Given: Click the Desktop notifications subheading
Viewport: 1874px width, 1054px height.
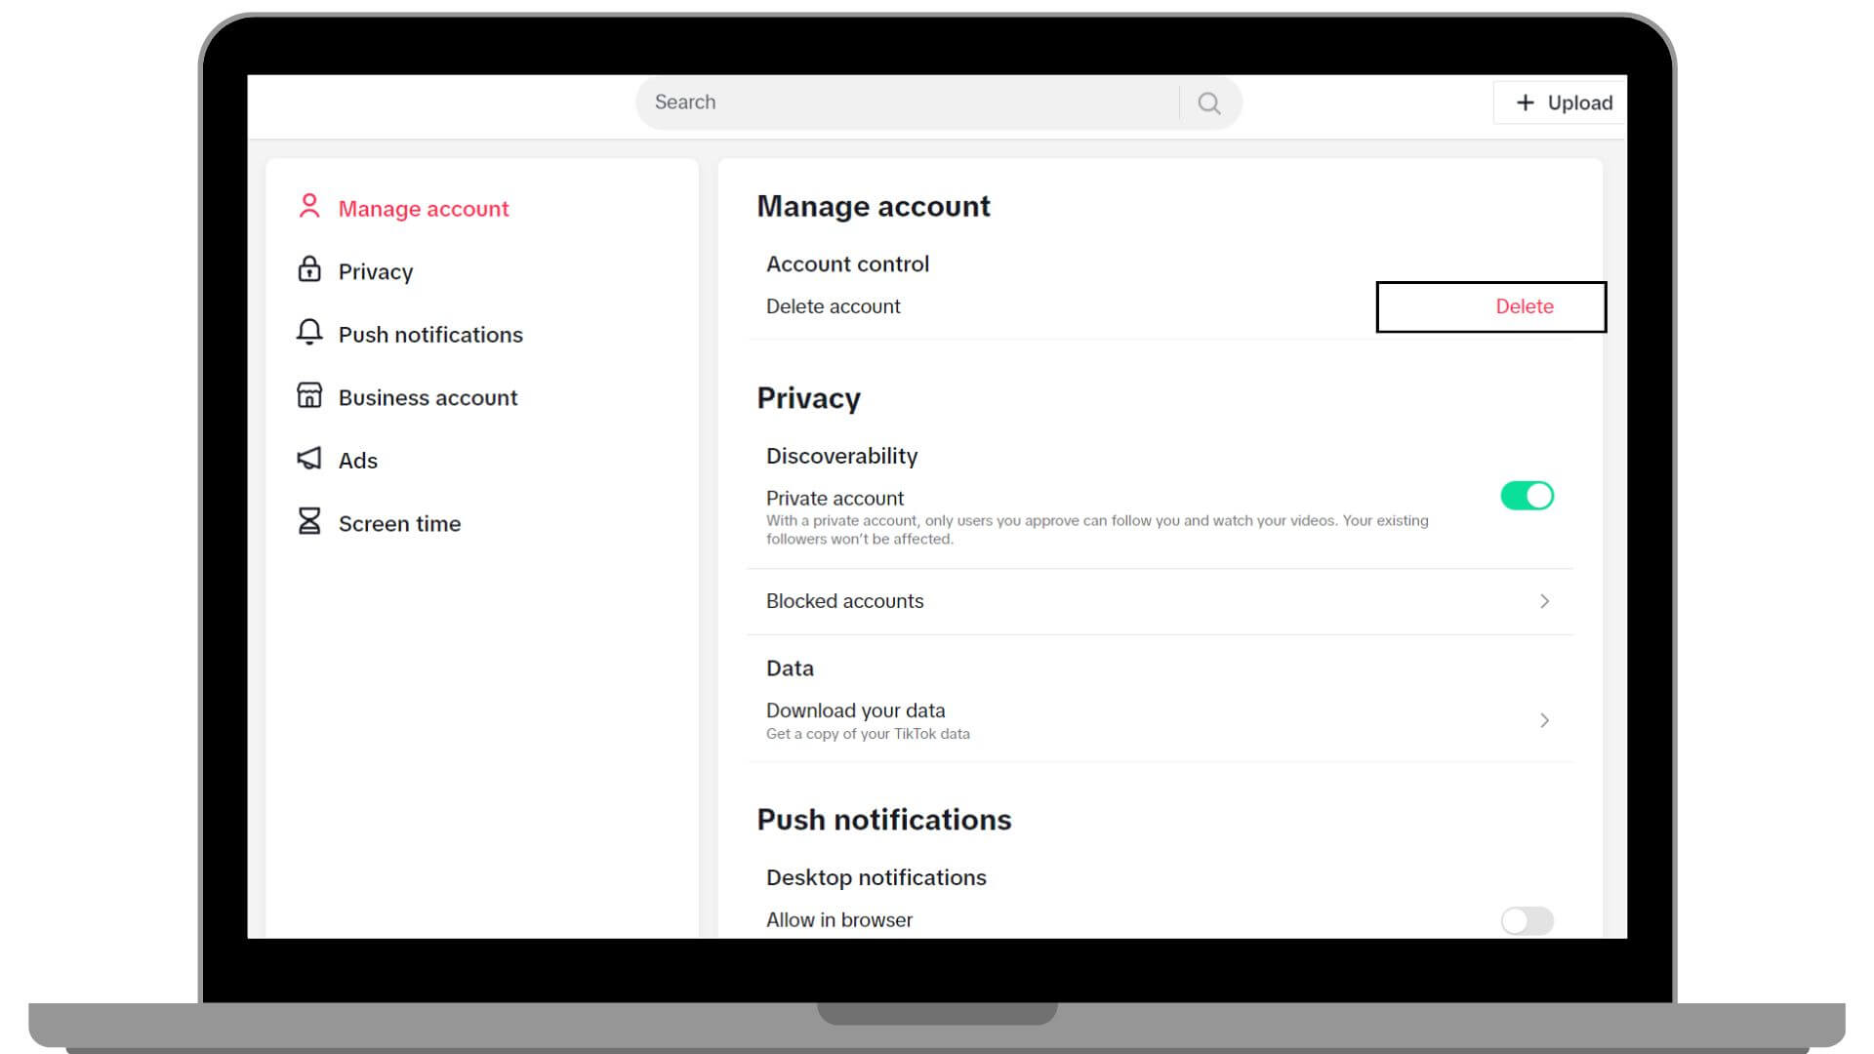Looking at the screenshot, I should pyautogui.click(x=876, y=877).
